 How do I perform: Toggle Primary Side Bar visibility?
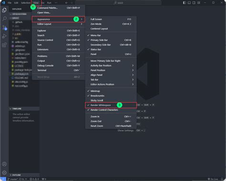click(x=111, y=40)
